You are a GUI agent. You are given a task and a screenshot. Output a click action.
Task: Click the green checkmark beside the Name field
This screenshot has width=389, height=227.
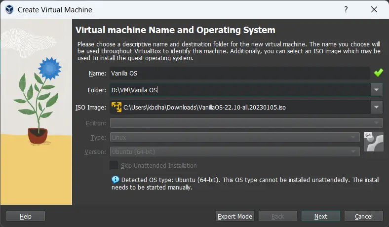378,73
